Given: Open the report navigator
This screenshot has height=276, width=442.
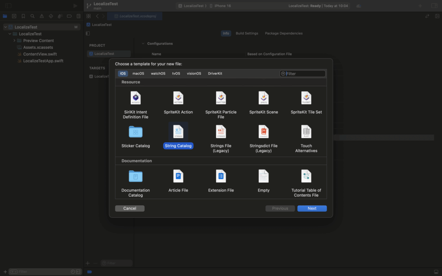Looking at the screenshot, I should [79, 16].
